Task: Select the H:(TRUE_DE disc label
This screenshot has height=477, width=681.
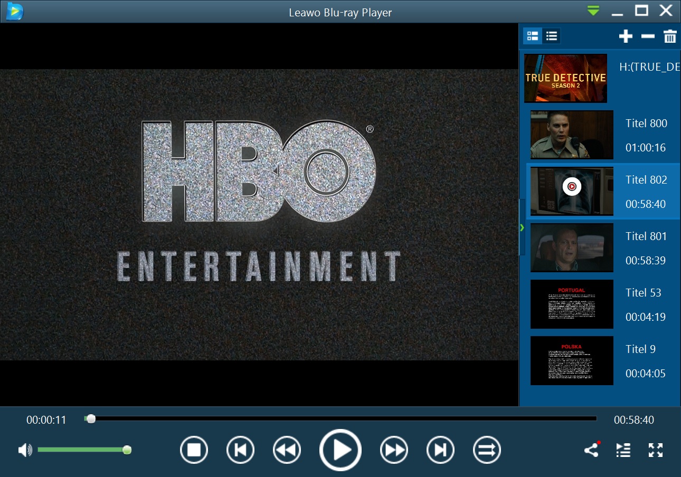Action: point(650,68)
